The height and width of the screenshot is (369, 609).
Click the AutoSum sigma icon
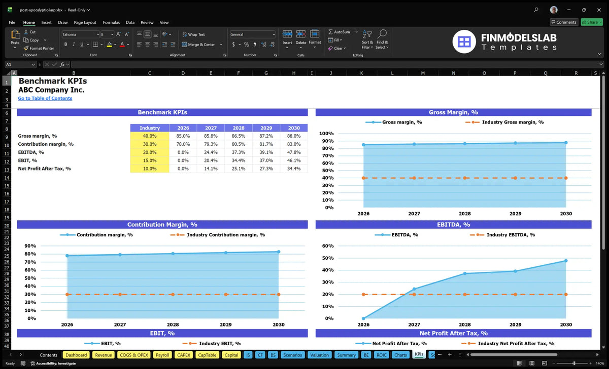330,32
